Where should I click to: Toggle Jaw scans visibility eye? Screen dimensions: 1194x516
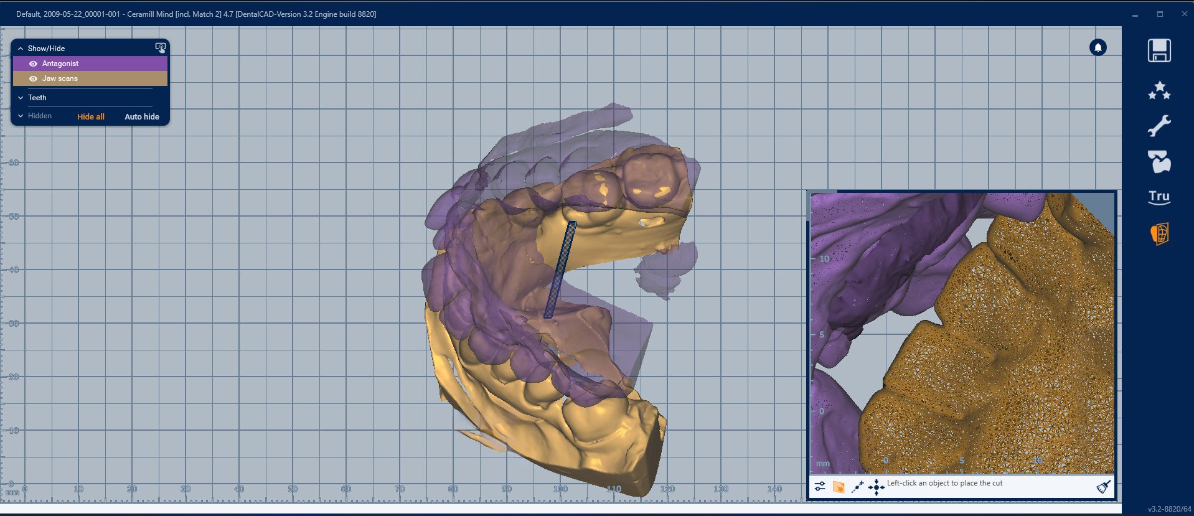point(34,78)
